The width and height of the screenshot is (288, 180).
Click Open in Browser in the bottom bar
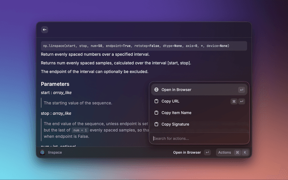pos(187,153)
